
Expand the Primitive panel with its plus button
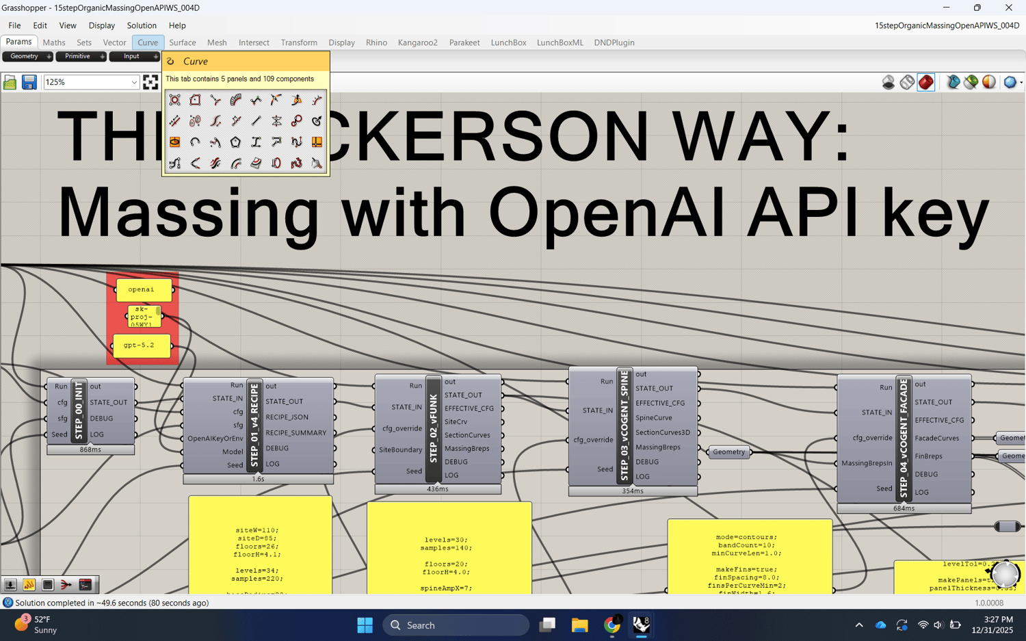tap(102, 57)
